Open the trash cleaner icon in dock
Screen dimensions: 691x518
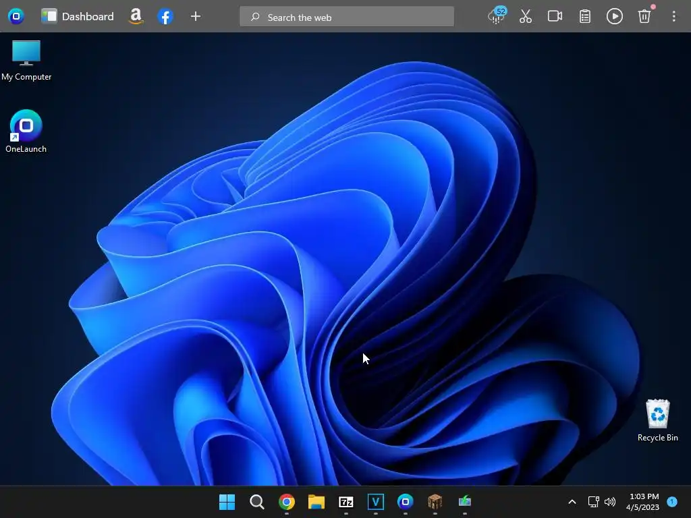pos(644,17)
